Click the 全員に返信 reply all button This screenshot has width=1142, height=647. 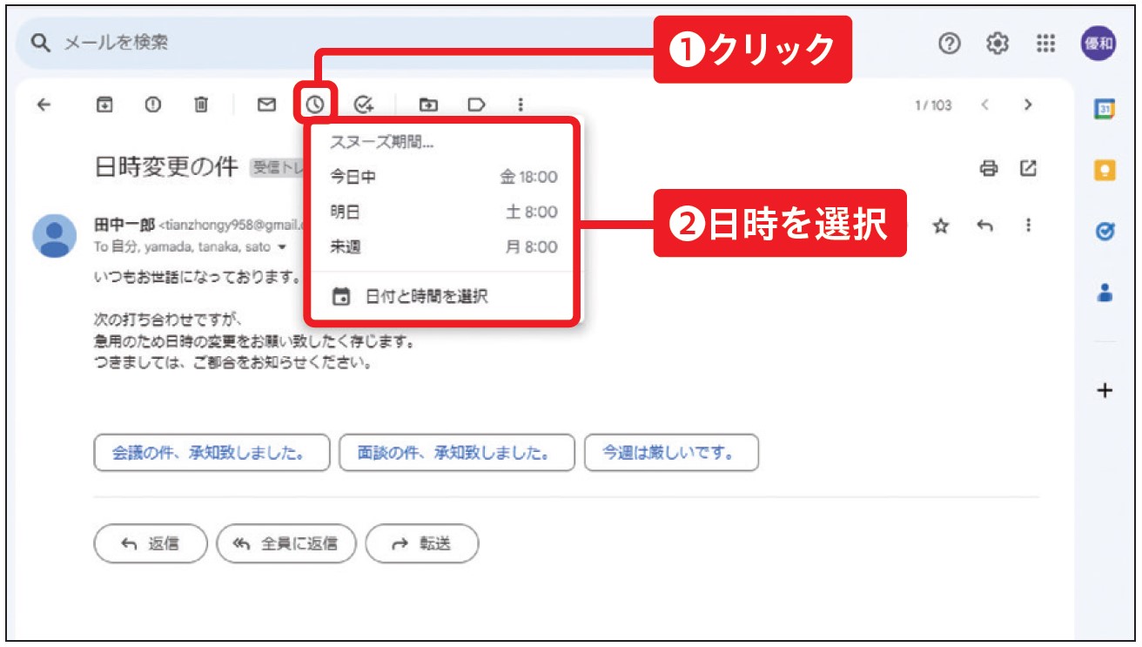pos(286,544)
